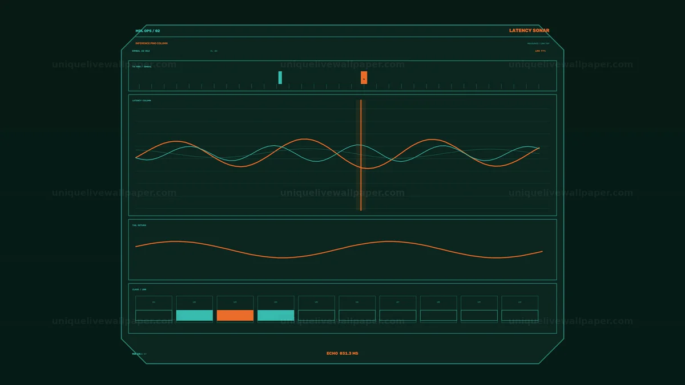The image size is (685, 385).
Task: Select the teal marker on the tick ruler
Action: click(280, 77)
